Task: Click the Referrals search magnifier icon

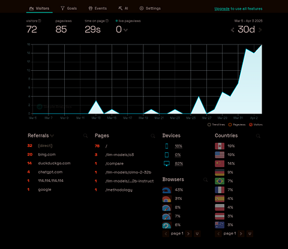Action: click(x=85, y=136)
